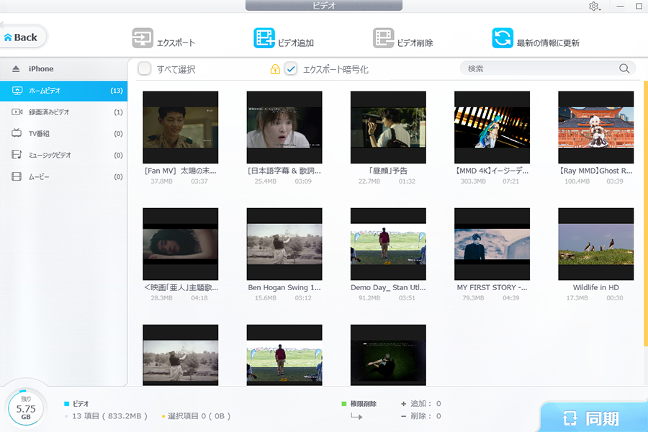This screenshot has height=432, width=648.
Task: Click the ビデオ title bar label
Action: 324,5
